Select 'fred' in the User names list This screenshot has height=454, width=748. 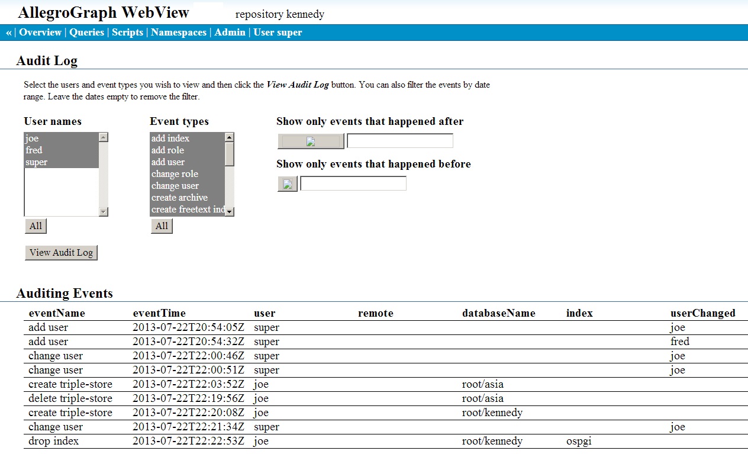coord(34,150)
